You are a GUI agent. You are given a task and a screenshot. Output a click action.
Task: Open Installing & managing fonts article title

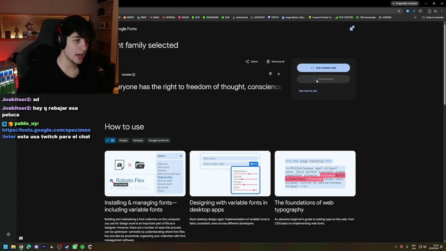coord(141,206)
